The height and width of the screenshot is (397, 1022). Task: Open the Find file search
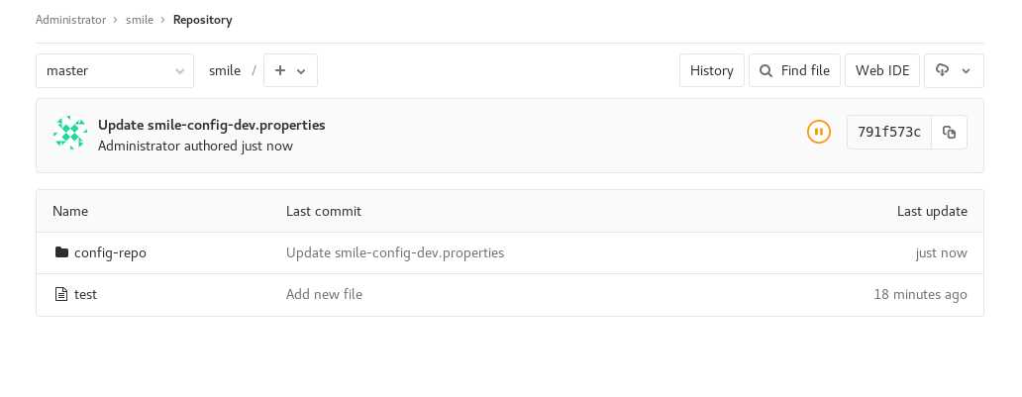pos(794,70)
